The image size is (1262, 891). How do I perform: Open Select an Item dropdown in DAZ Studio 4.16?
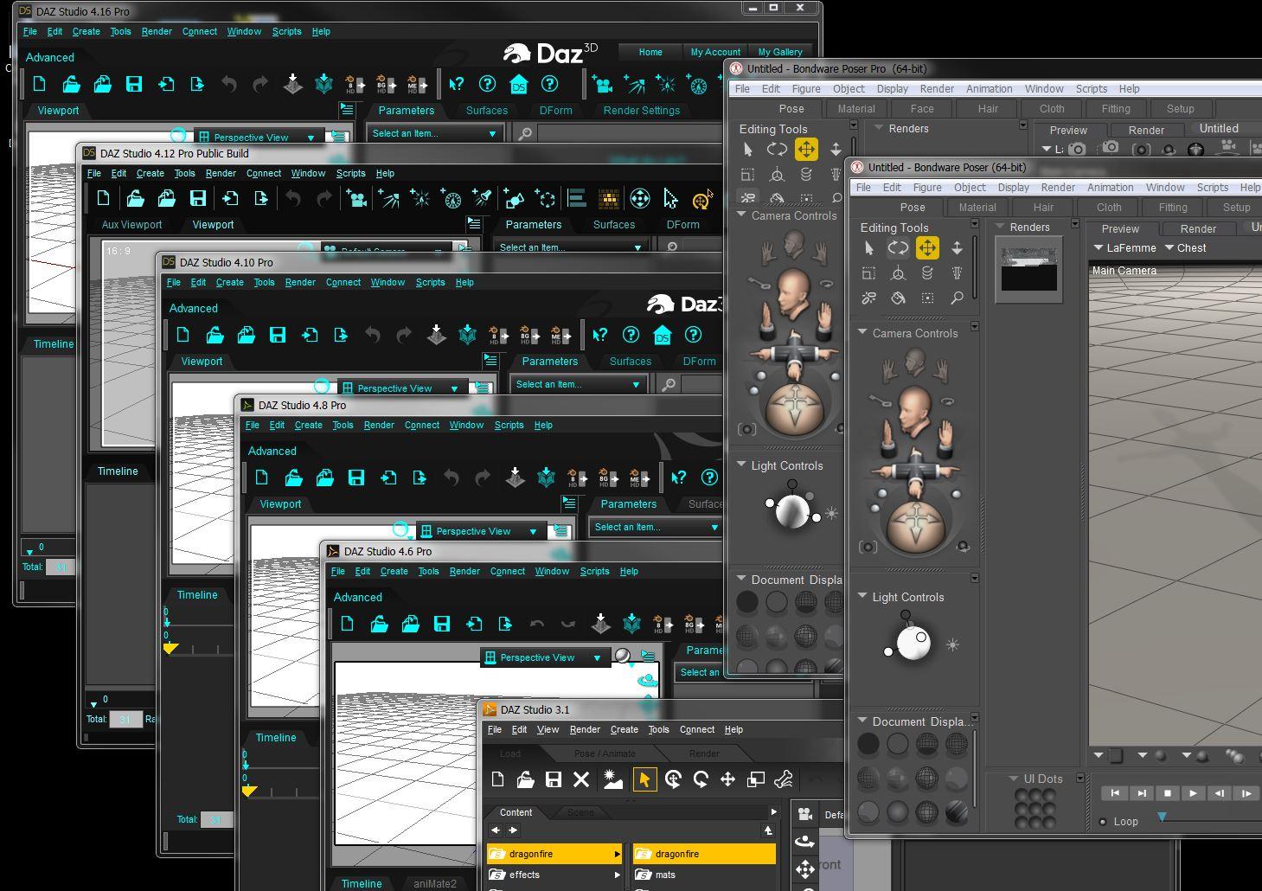434,134
